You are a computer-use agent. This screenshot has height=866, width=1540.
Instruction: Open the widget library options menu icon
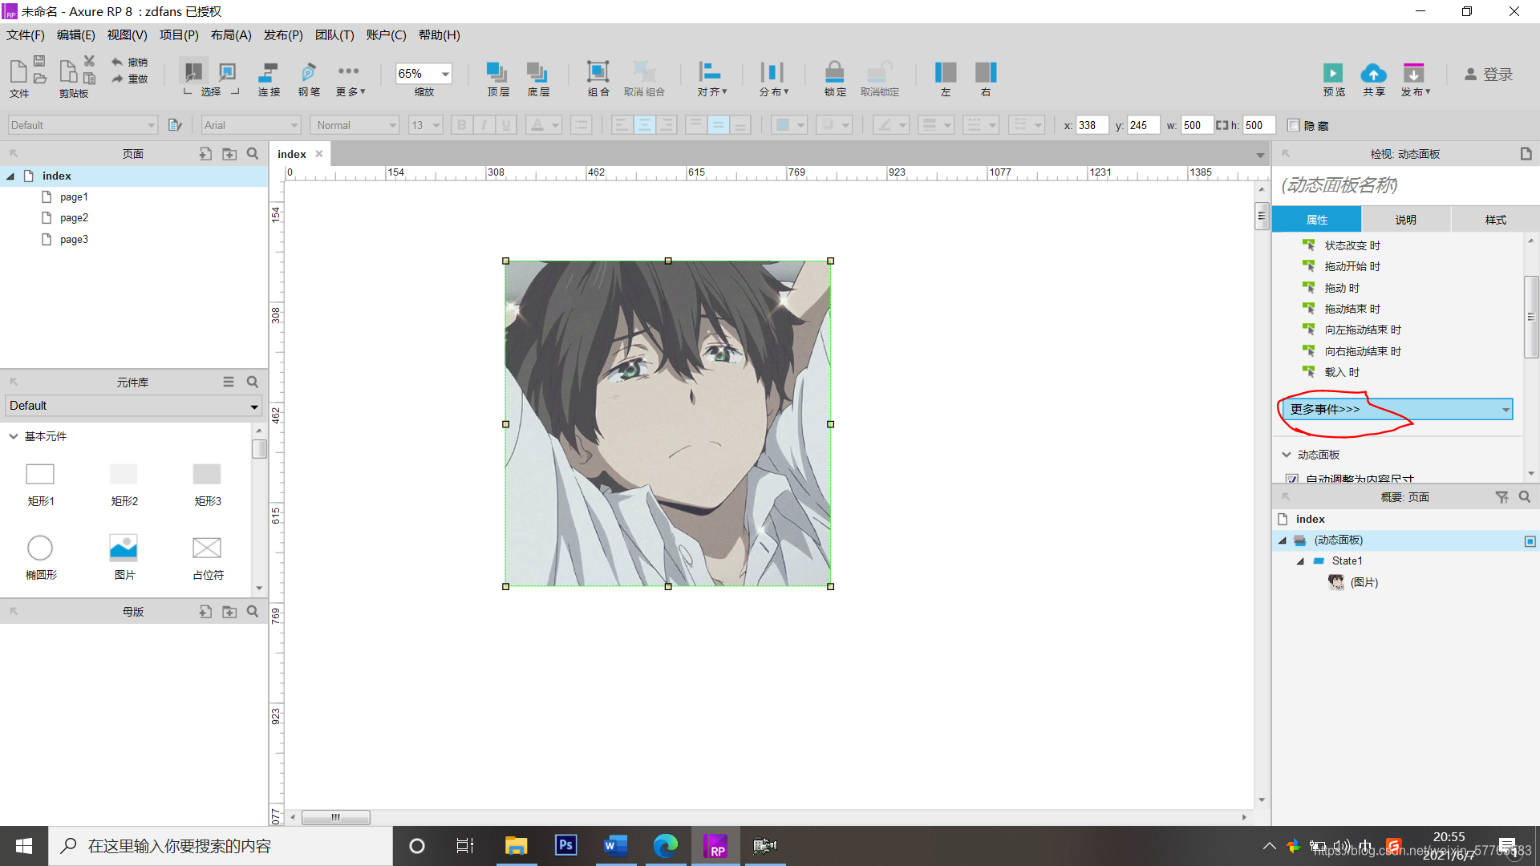tap(229, 382)
